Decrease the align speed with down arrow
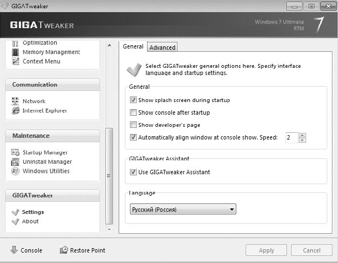 coord(302,141)
